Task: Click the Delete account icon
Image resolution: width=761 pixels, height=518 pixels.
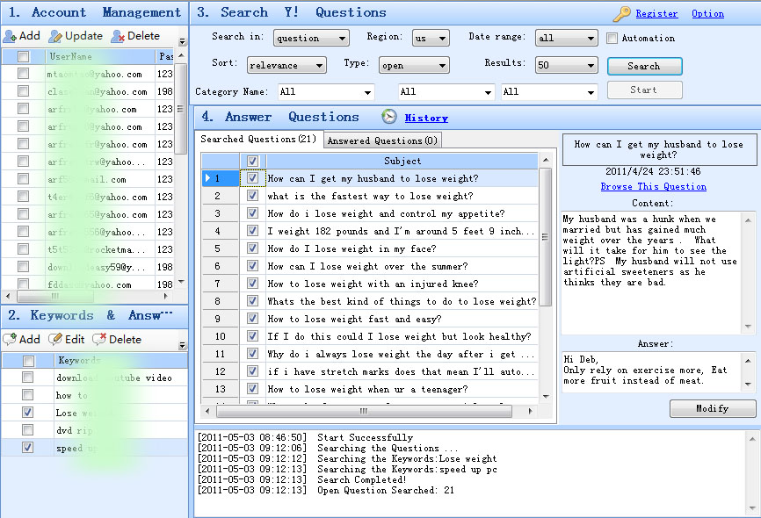Action: pyautogui.click(x=118, y=36)
